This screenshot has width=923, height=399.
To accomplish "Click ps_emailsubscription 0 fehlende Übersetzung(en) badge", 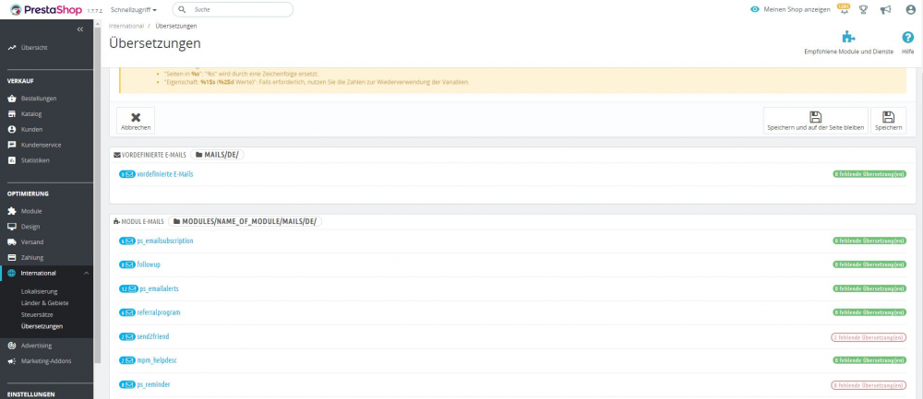I will tap(869, 241).
